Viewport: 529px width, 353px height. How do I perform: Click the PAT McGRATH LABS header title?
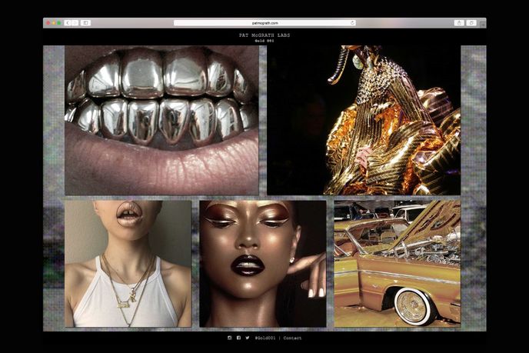tap(264, 35)
